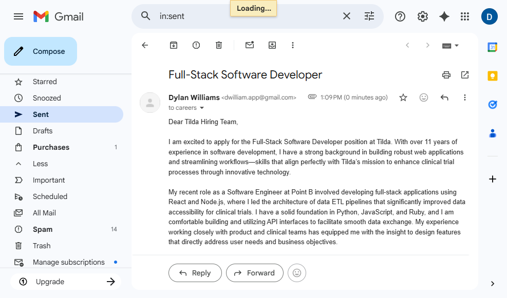Screen dimensions: 507x298
Task: Delete the email with the trash icon
Action: tap(219, 45)
